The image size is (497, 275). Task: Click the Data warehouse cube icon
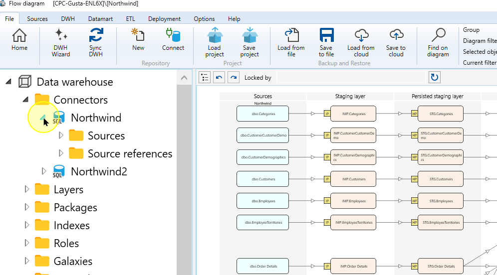pos(25,82)
